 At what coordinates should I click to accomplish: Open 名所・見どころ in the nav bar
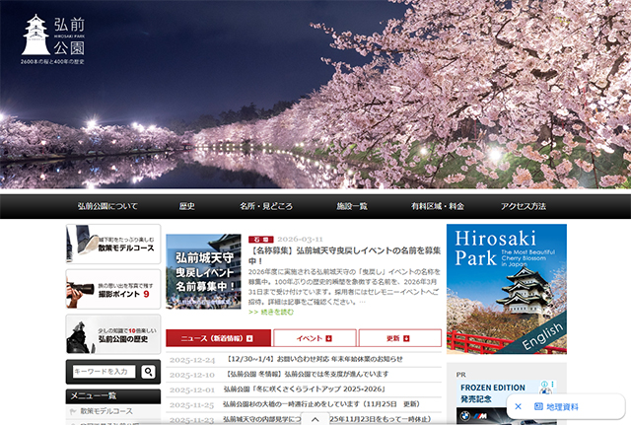pos(266,206)
